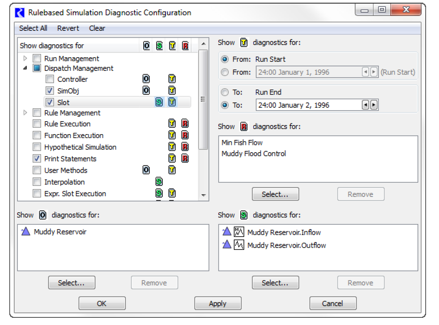Click the T icon for Function Execution
Screen dimensions: 439x325
pyautogui.click(x=172, y=135)
